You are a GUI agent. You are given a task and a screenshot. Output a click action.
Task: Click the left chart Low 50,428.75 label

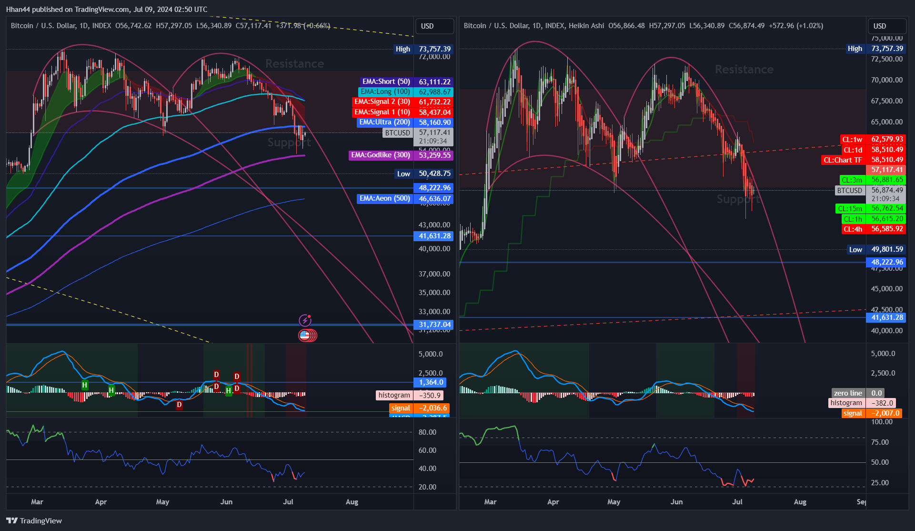click(424, 174)
